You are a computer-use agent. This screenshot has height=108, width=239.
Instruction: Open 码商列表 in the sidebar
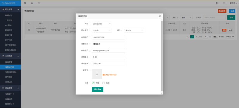click(9, 30)
